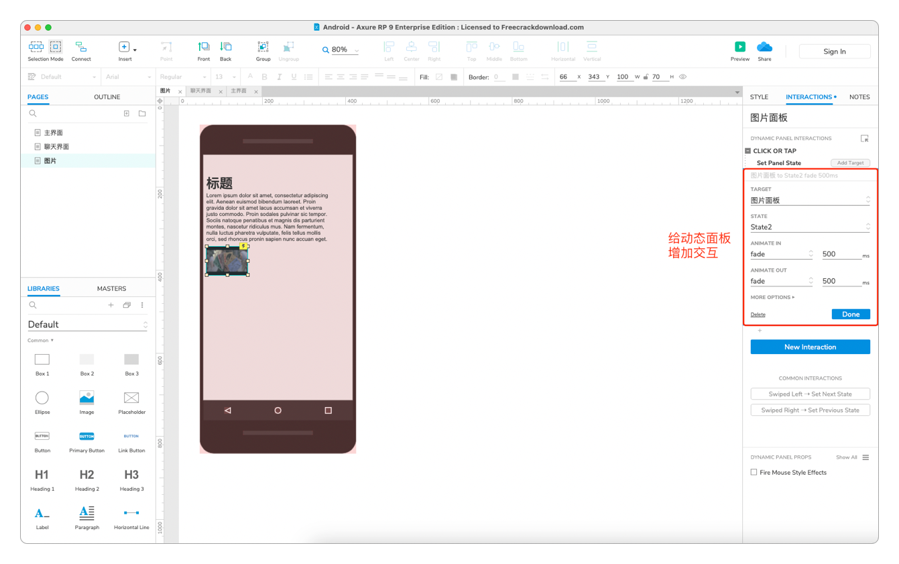
Task: Open Animate In fade dropdown
Action: [x=782, y=254]
